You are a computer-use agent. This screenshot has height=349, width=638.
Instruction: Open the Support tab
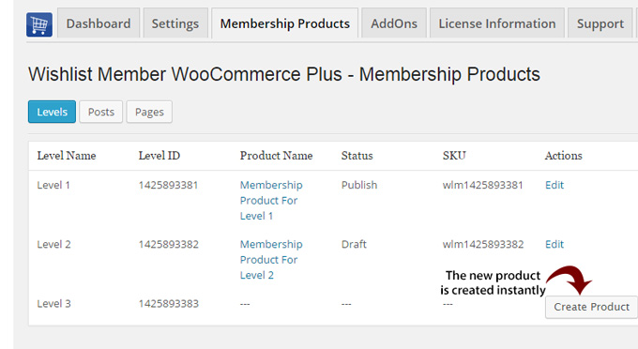pos(600,23)
